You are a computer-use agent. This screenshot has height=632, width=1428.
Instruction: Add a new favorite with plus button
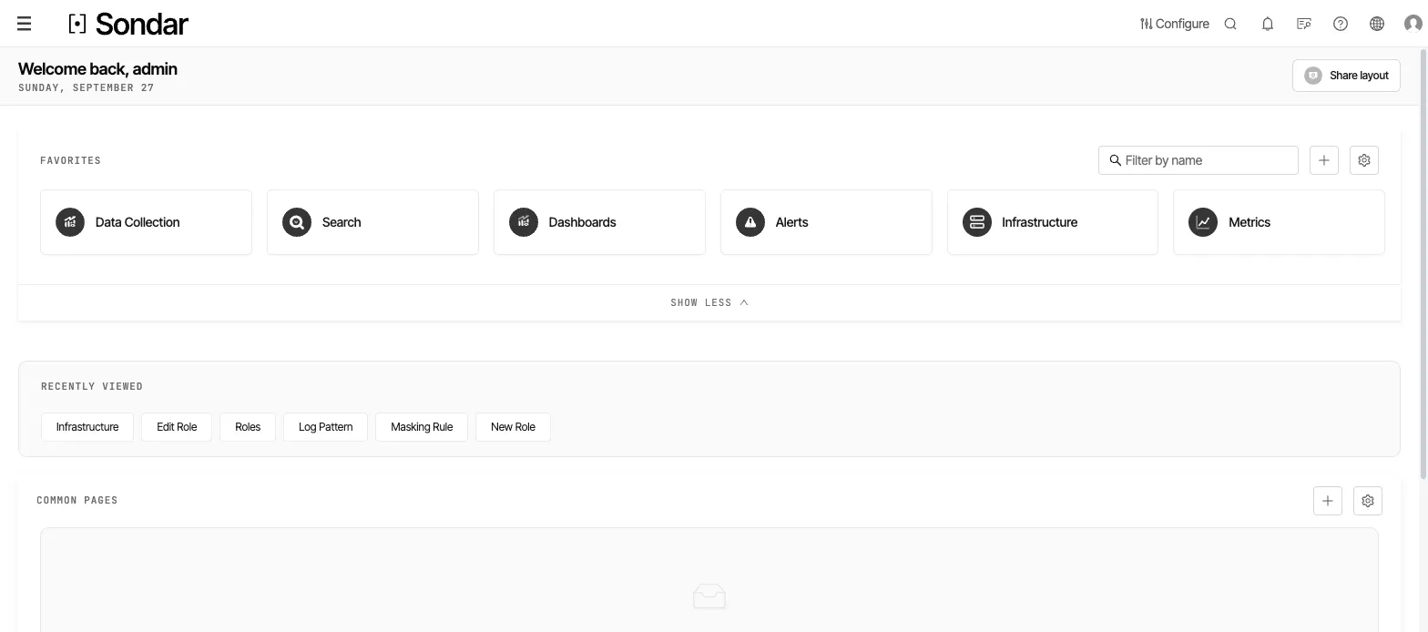(1324, 160)
